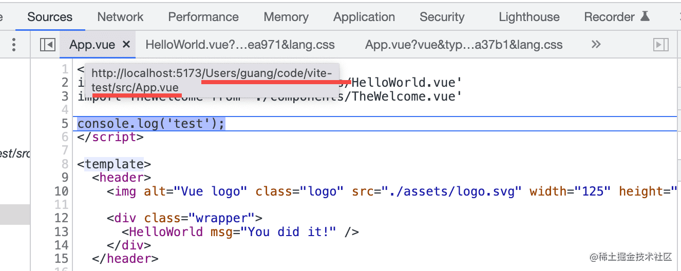
Task: Toggle the debugger sidebar icon at right
Action: 660,45
